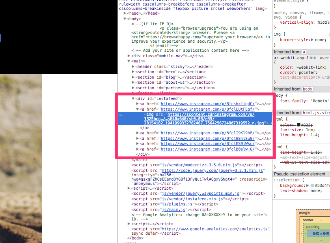
Task: Open the instagram.com/p/BfclI9Kl9hF link
Action: 208,133
